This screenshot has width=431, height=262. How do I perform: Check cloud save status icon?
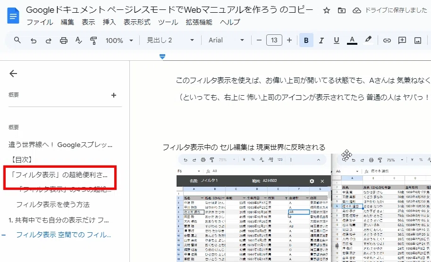(356, 11)
